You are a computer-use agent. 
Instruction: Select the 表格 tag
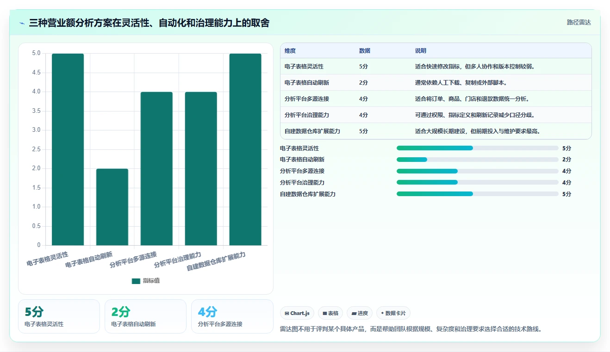(x=330, y=313)
